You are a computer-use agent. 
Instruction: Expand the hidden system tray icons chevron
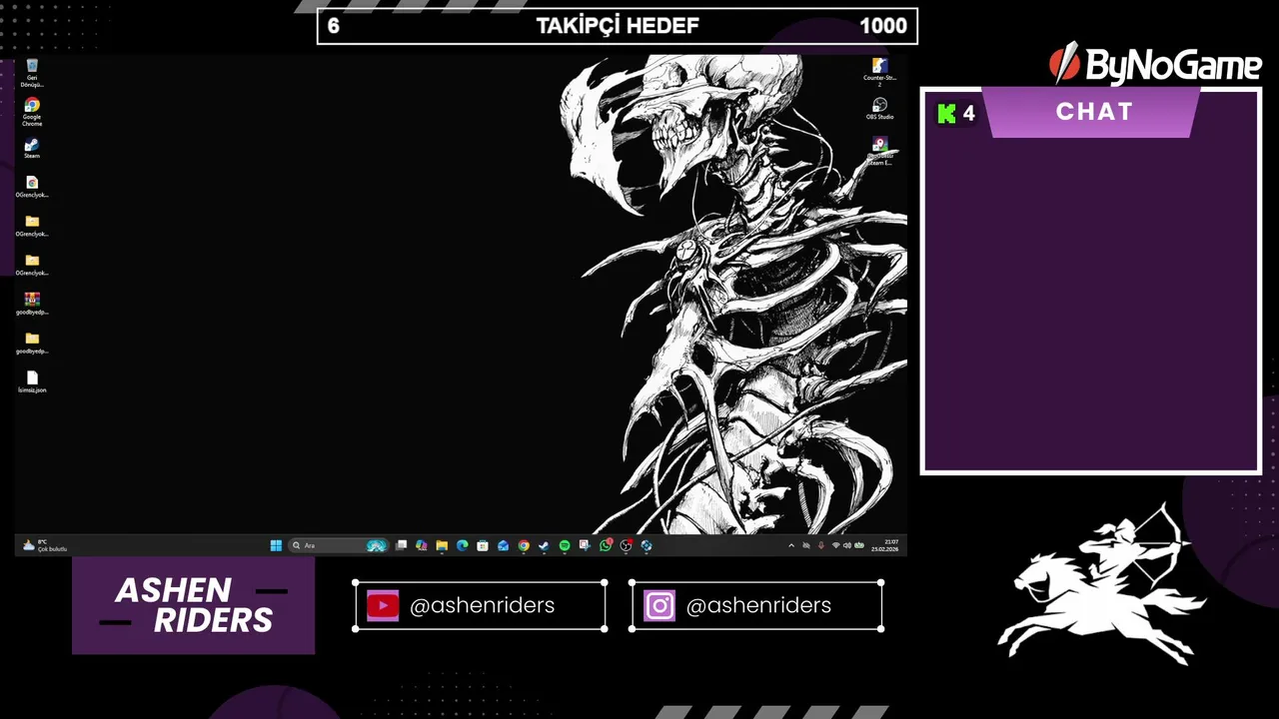click(791, 545)
